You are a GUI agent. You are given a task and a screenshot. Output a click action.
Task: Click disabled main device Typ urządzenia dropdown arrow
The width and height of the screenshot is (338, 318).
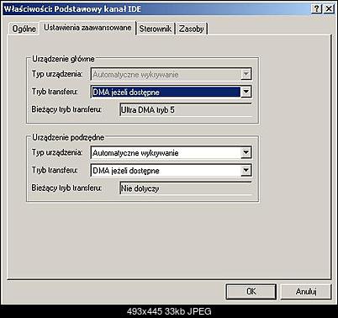[x=246, y=74]
